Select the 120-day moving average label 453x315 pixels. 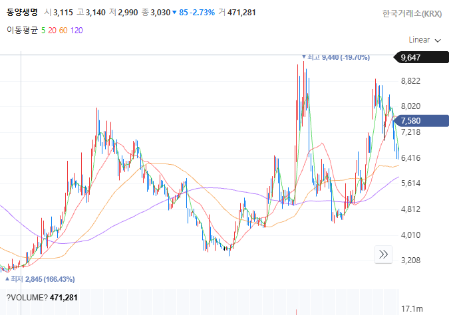coord(76,31)
